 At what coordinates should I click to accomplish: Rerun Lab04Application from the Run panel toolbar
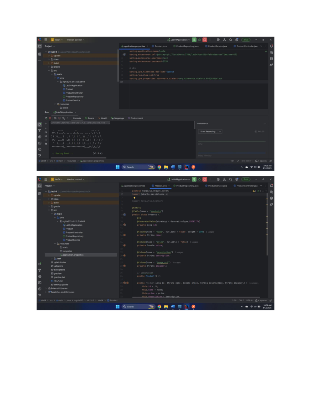[x=46, y=118]
